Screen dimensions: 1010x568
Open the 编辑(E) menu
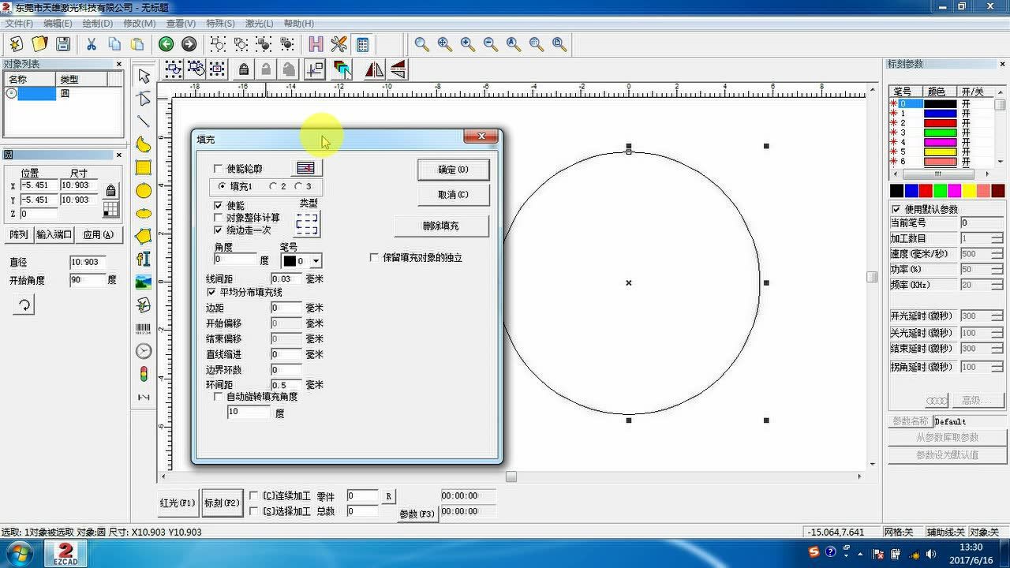58,24
